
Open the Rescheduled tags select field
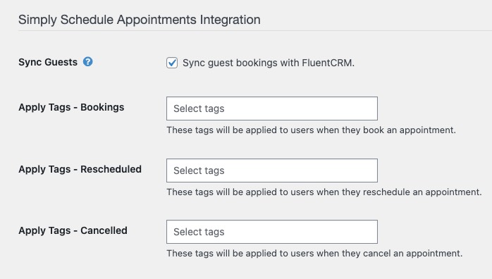(x=272, y=170)
